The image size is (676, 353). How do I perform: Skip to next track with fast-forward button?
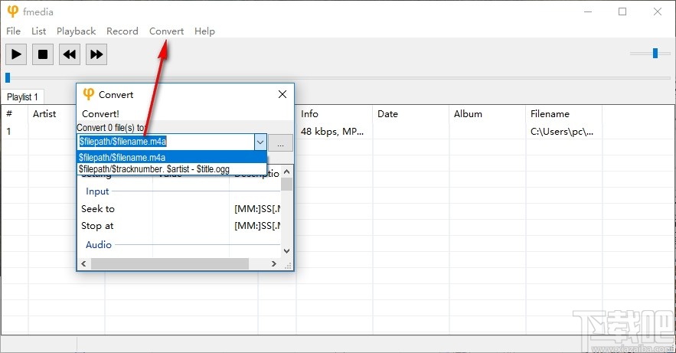[x=96, y=54]
